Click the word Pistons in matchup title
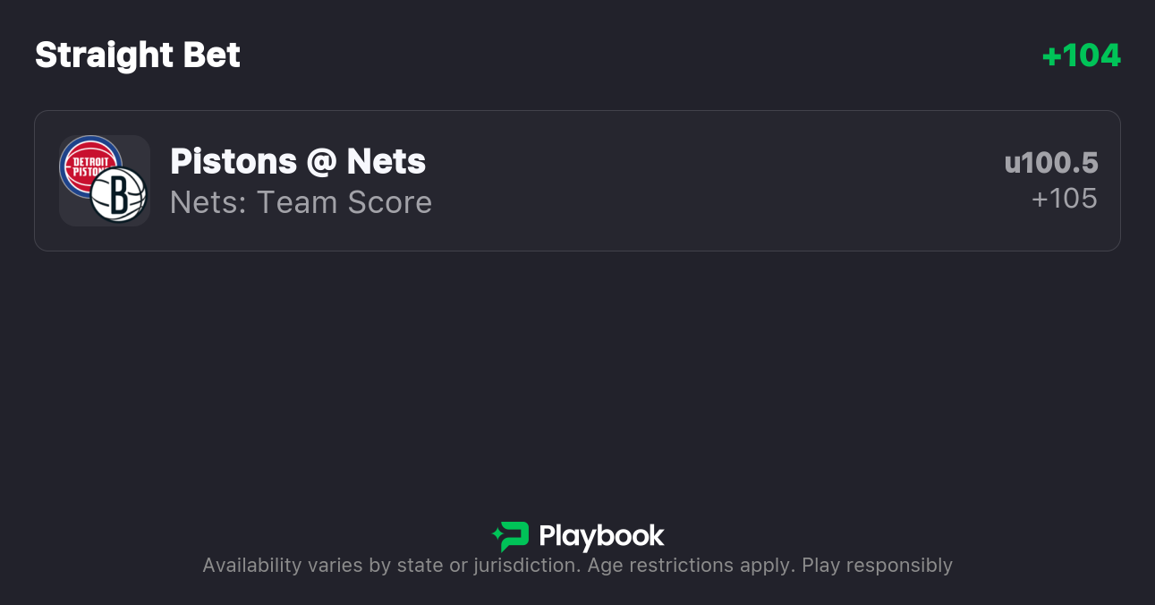 [233, 162]
